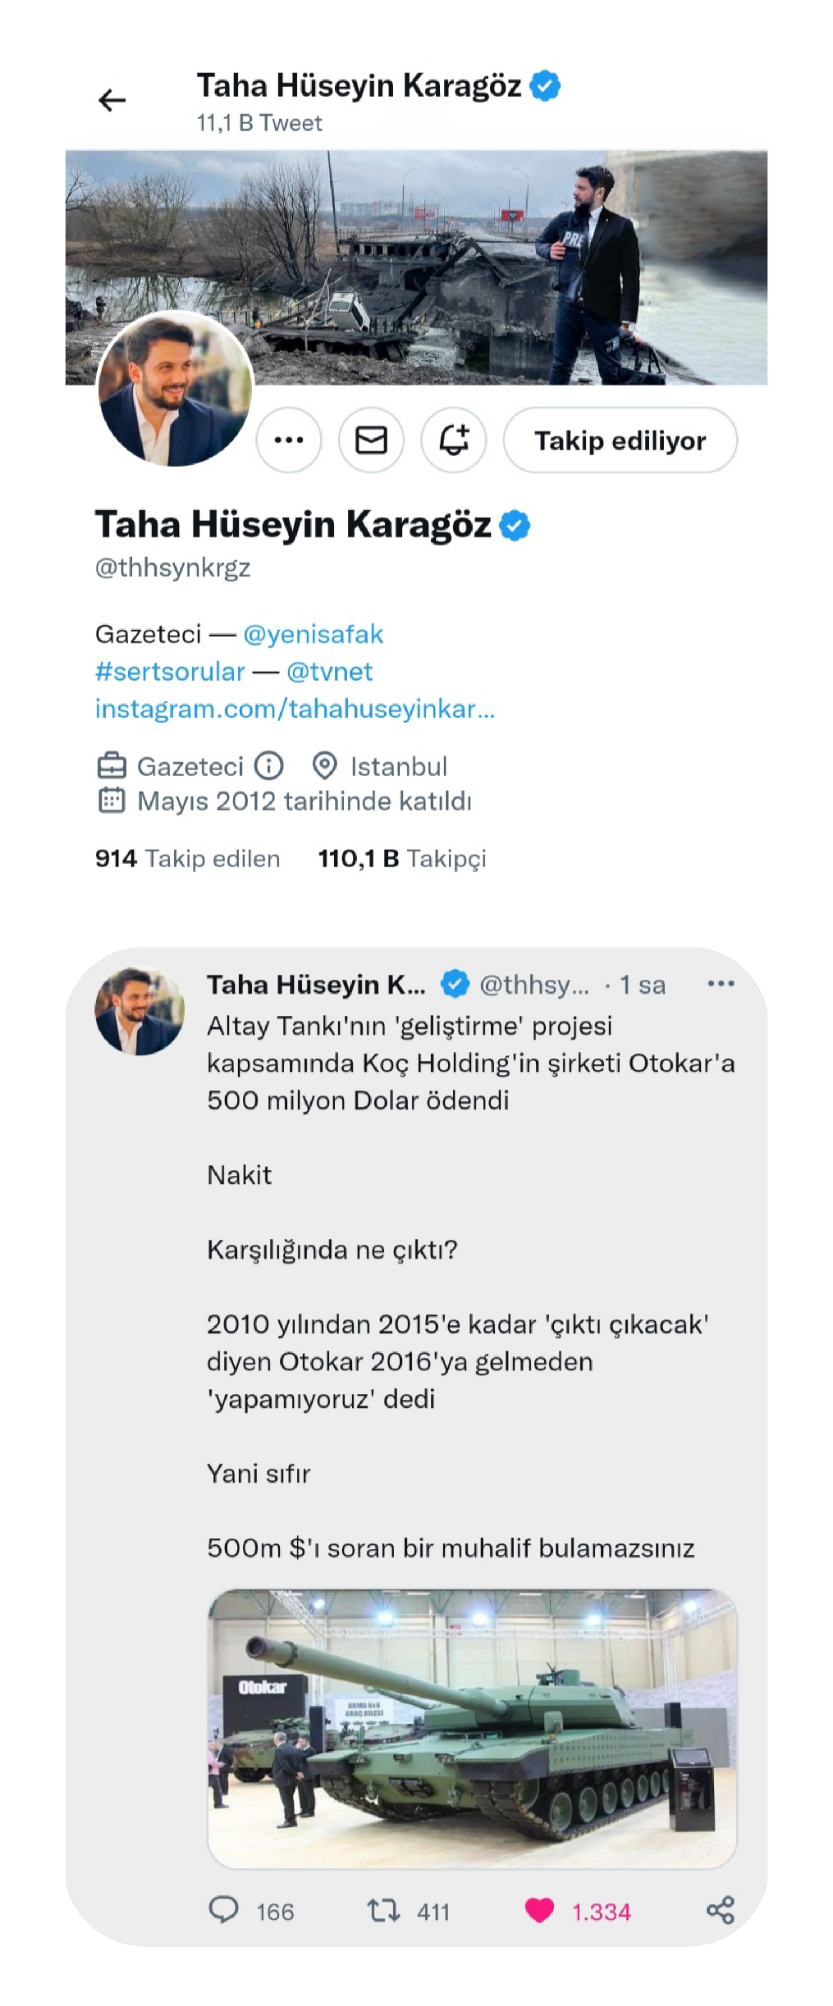Enable tweet notifications with bell icon

(x=454, y=440)
